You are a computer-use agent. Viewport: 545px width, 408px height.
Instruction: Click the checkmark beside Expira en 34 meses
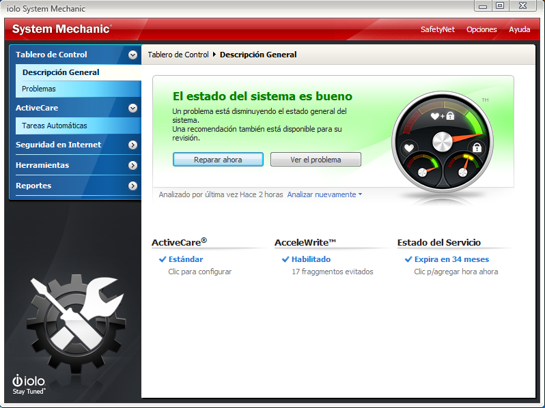click(408, 259)
